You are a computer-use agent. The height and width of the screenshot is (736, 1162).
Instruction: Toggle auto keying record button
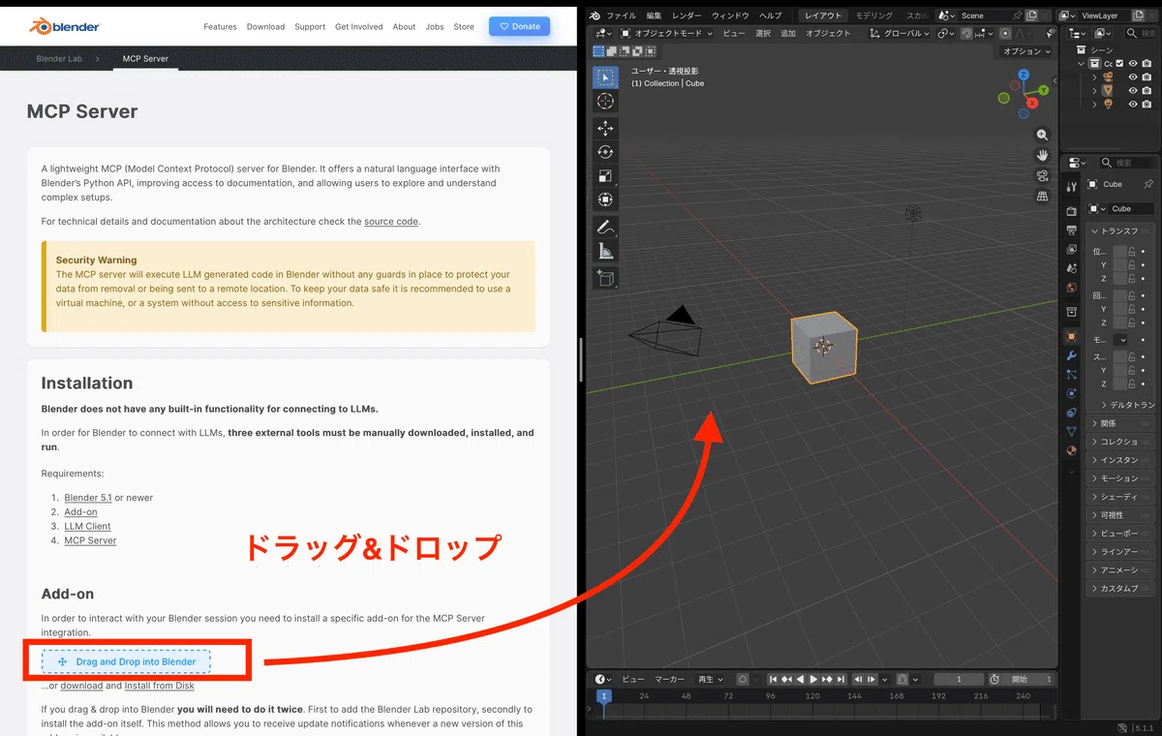click(x=743, y=680)
